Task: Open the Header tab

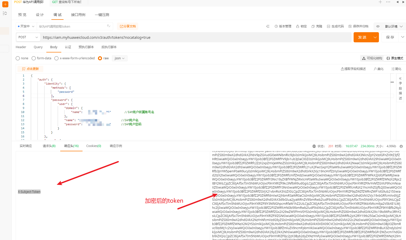Action: point(21,47)
